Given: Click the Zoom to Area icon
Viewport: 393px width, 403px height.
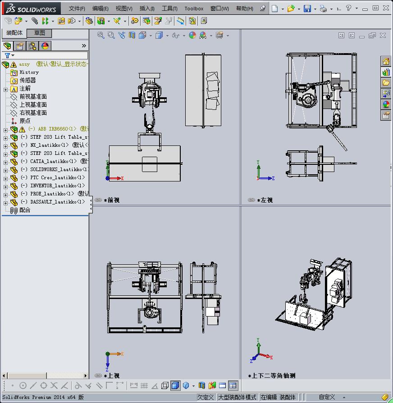Looking at the screenshot, I should click(111, 35).
